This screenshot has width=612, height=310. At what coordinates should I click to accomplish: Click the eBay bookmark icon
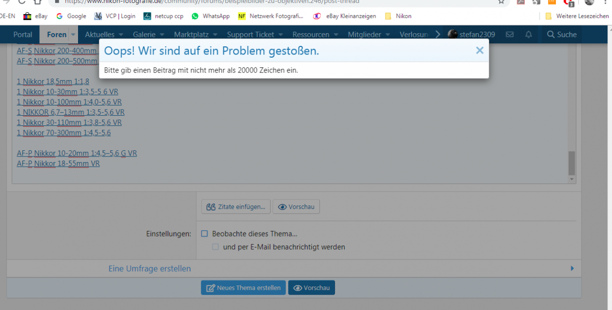(x=28, y=16)
